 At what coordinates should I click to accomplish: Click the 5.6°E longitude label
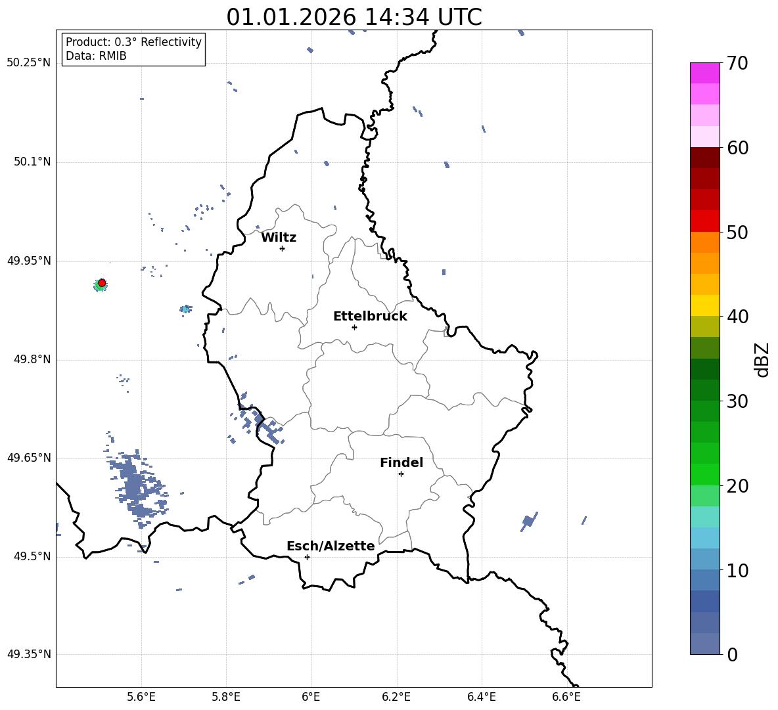(141, 697)
